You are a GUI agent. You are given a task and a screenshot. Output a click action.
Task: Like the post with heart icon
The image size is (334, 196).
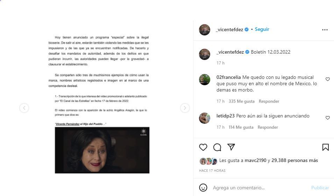(x=203, y=147)
